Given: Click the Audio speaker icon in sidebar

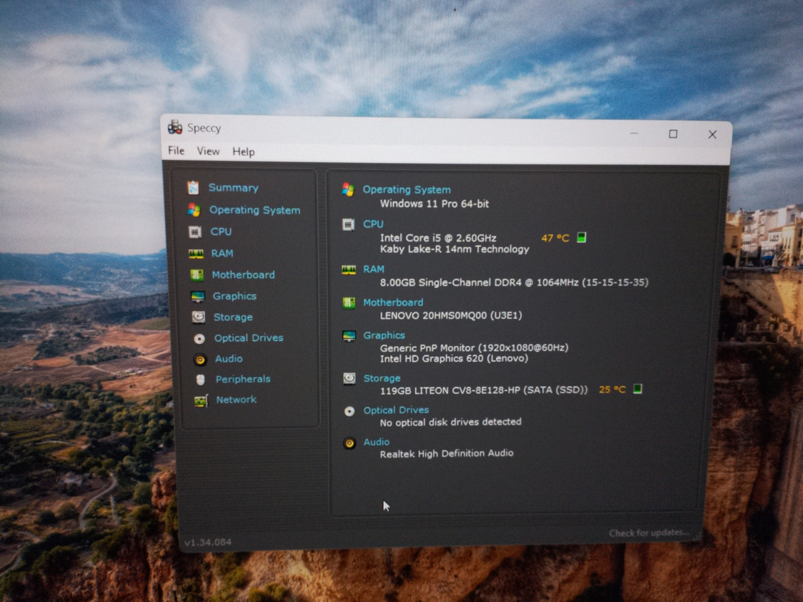Looking at the screenshot, I should (x=200, y=359).
